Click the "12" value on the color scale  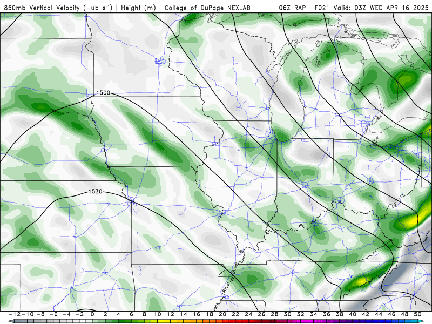pyautogui.click(x=171, y=314)
